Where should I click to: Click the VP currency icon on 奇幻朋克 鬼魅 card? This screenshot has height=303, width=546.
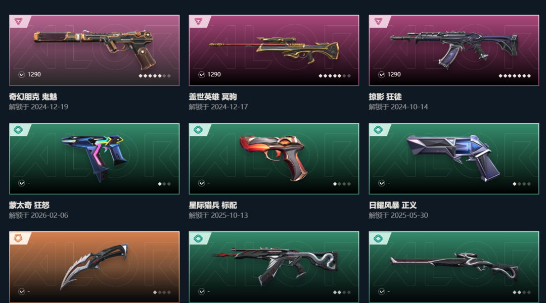pyautogui.click(x=22, y=74)
